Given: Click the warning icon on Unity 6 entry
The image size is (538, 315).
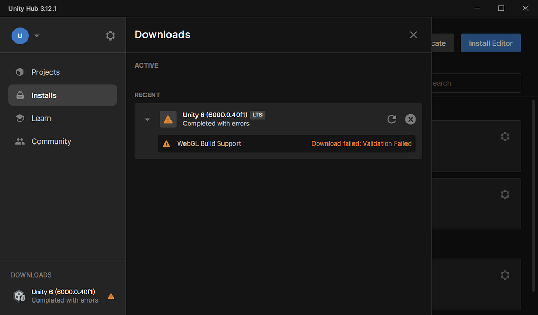Looking at the screenshot, I should (168, 119).
